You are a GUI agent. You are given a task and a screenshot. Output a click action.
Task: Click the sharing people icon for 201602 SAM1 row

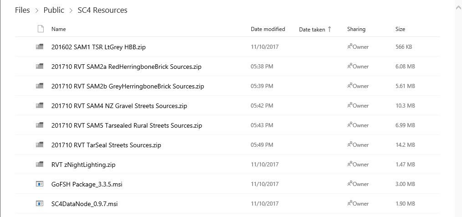(x=350, y=46)
